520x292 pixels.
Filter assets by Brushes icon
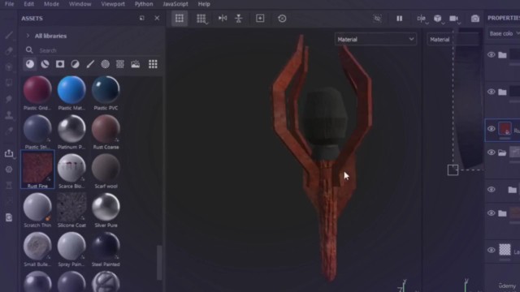click(90, 64)
